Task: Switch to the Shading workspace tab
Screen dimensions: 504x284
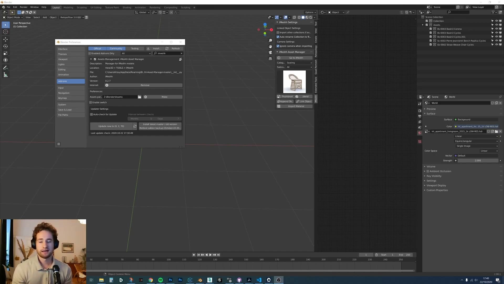Action: pyautogui.click(x=127, y=7)
